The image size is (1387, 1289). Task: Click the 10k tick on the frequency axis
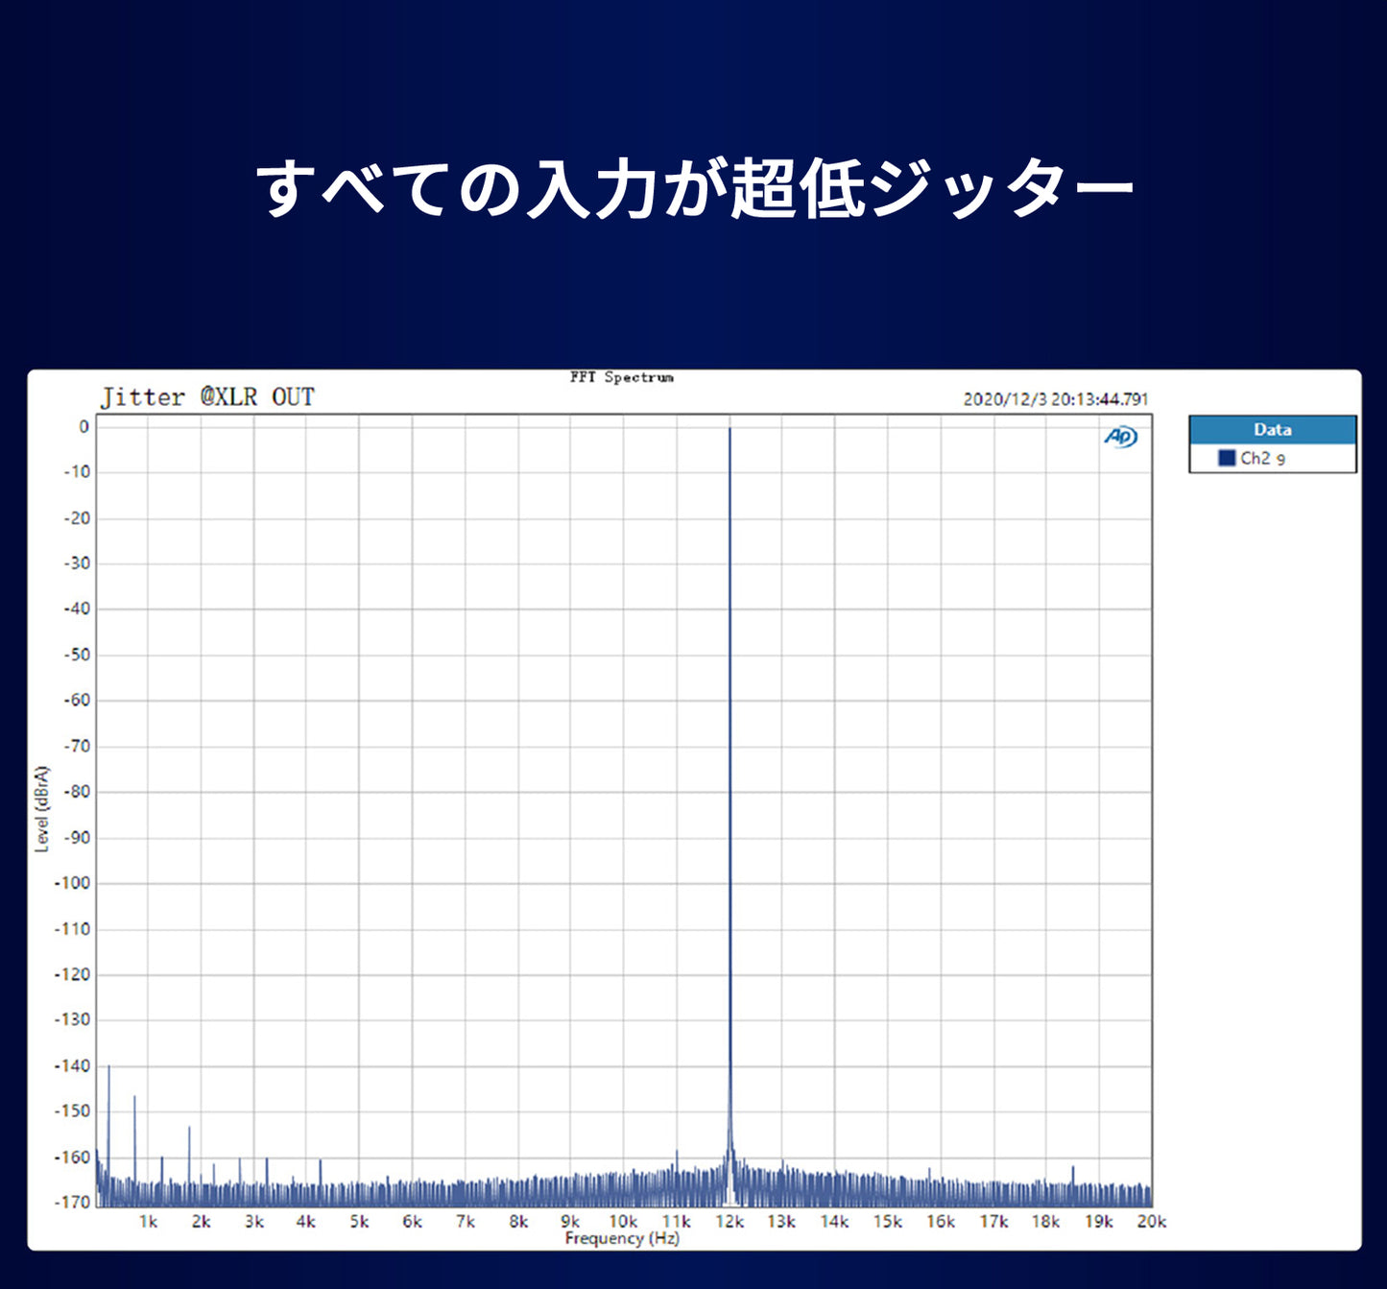point(623,1221)
